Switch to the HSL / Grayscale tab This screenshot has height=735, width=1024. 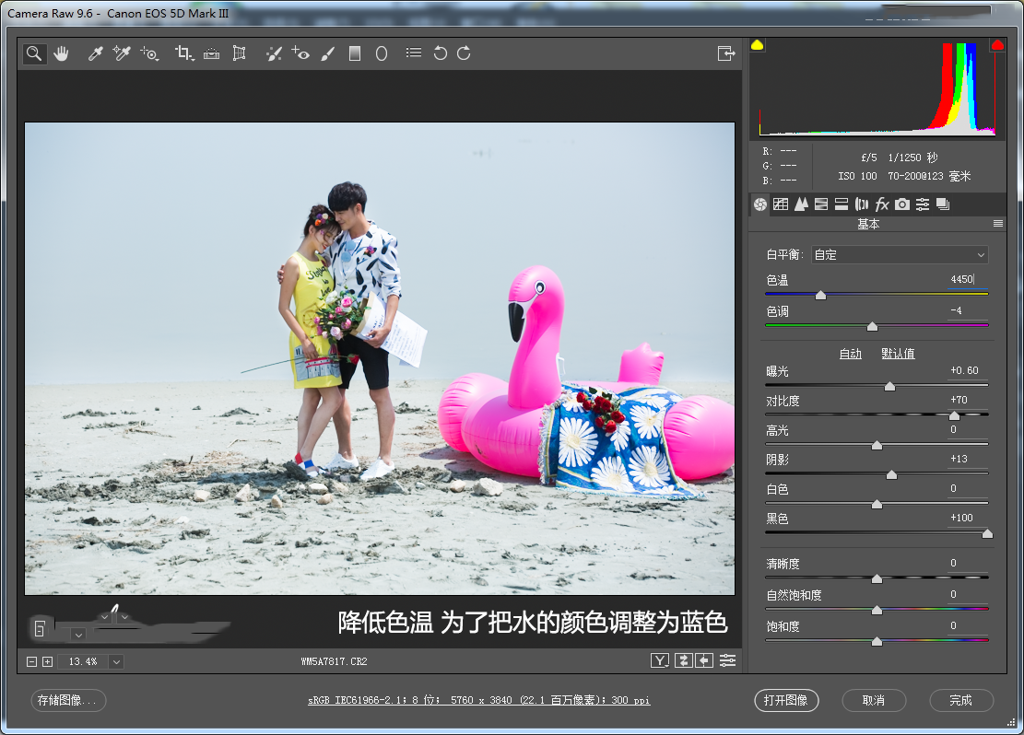(821, 204)
